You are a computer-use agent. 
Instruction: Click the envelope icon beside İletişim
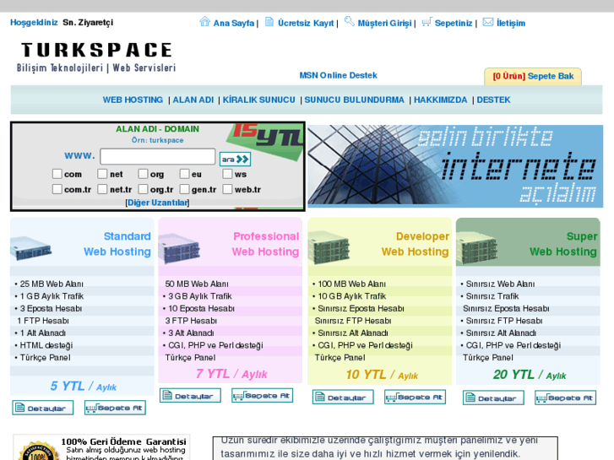click(x=488, y=22)
